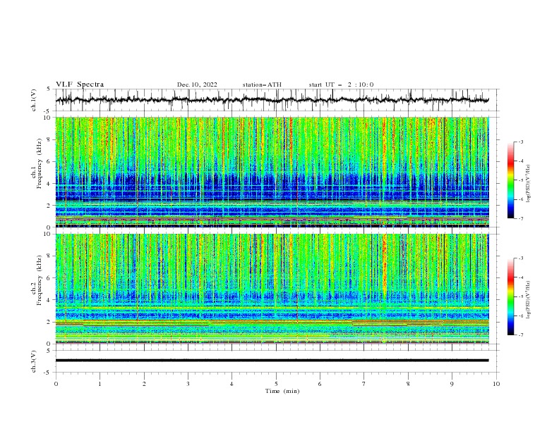This screenshot has height=431, width=559.
Task: Click the log(PSD) label beside ch.1 color scale
Action: point(529,184)
